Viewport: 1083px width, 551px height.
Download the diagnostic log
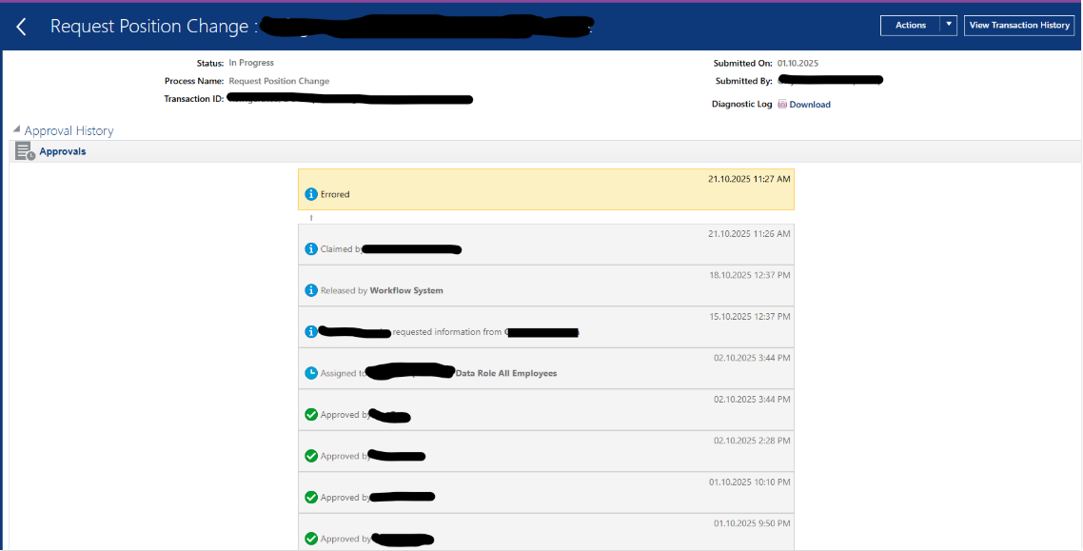[x=810, y=105]
